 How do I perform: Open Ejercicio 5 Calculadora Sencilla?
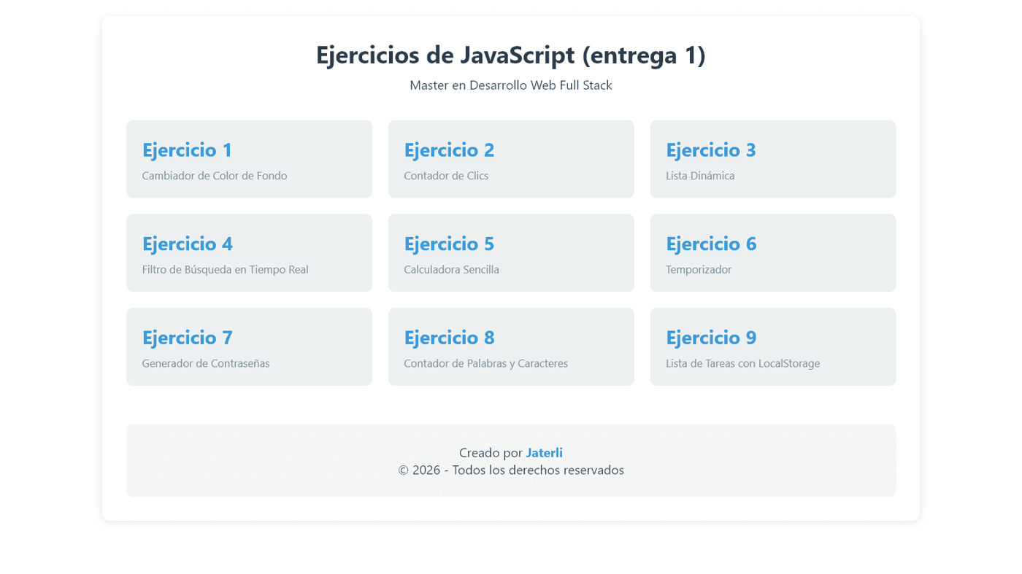click(x=511, y=252)
